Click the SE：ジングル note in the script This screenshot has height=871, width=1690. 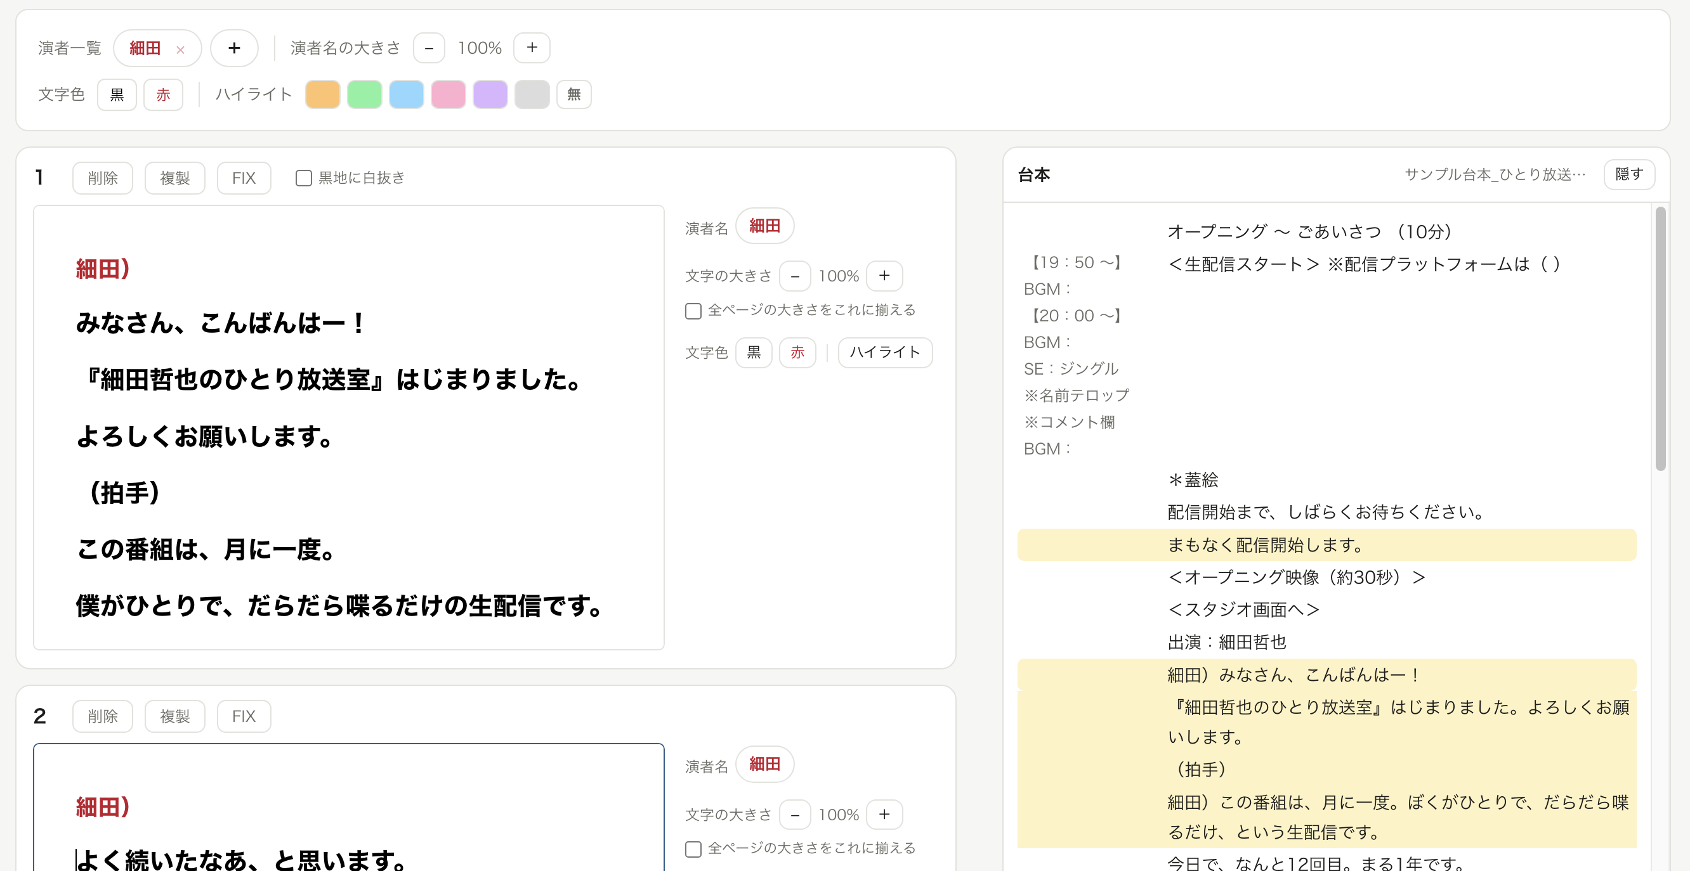[x=1071, y=369]
